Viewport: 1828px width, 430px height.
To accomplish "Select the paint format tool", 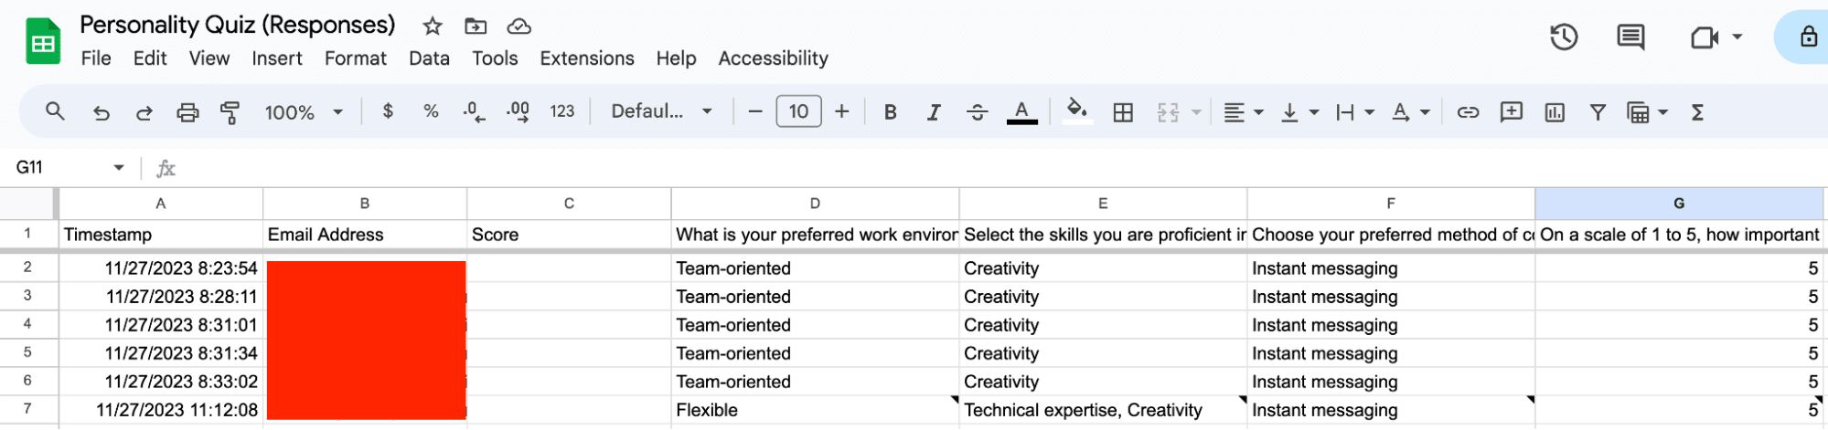I will point(230,112).
